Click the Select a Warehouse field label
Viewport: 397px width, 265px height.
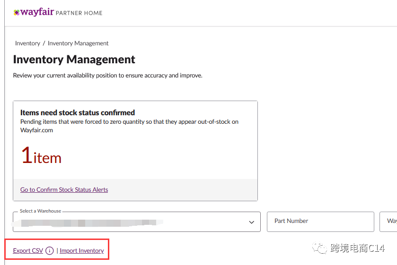pyautogui.click(x=40, y=211)
